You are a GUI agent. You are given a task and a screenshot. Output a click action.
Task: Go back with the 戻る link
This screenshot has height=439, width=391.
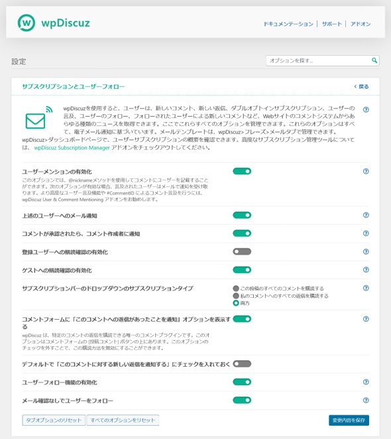tap(361, 86)
